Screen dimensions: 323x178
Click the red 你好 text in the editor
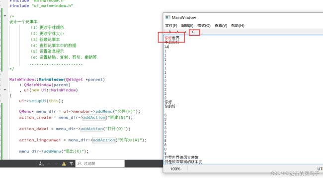click(168, 38)
